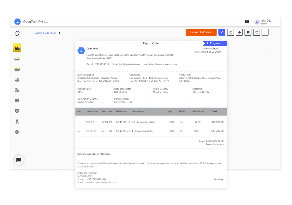
Task: Click the OpenTech Pvt Ltd. title
Action: click(36, 22)
